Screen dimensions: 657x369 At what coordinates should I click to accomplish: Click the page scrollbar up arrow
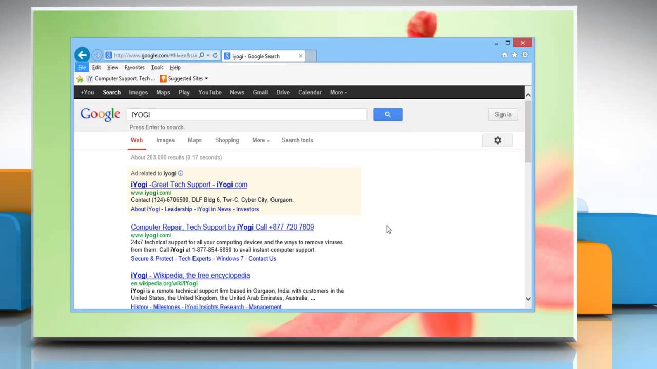pyautogui.click(x=528, y=95)
